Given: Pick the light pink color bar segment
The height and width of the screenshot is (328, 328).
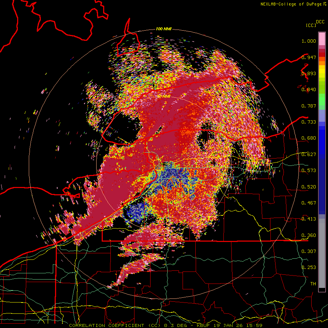Looking at the screenshot, I should point(322,39).
